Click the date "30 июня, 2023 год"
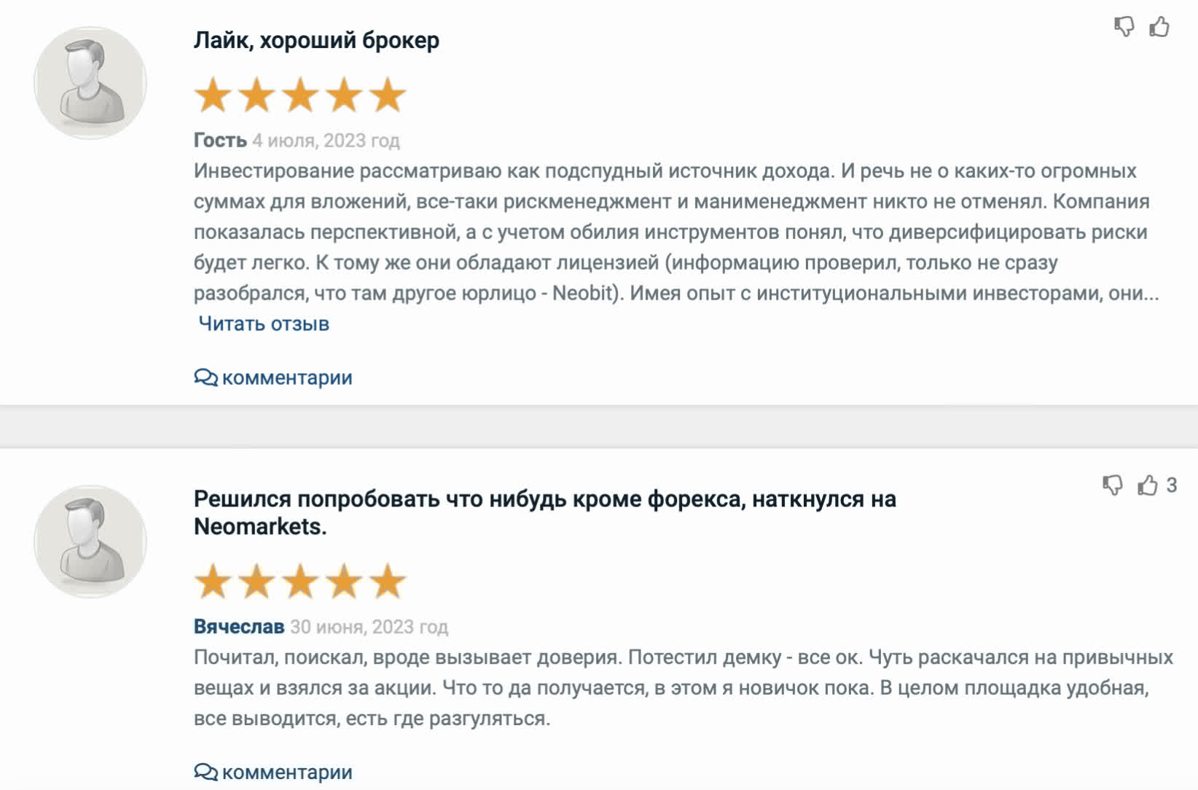Screen dimensions: 1198x790 point(369,627)
